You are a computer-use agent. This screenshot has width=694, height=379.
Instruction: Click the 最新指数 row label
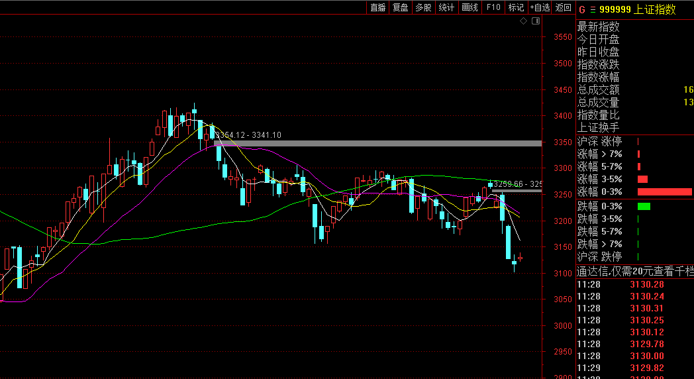coord(599,27)
